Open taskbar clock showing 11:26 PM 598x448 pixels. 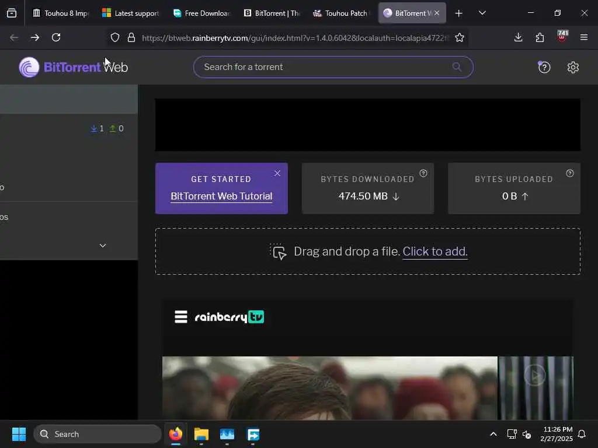[x=557, y=434]
